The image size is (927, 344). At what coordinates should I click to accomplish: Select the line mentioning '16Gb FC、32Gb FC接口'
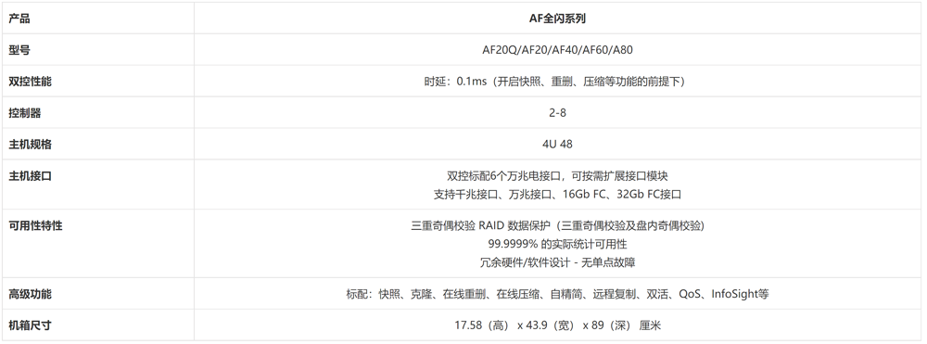point(557,194)
